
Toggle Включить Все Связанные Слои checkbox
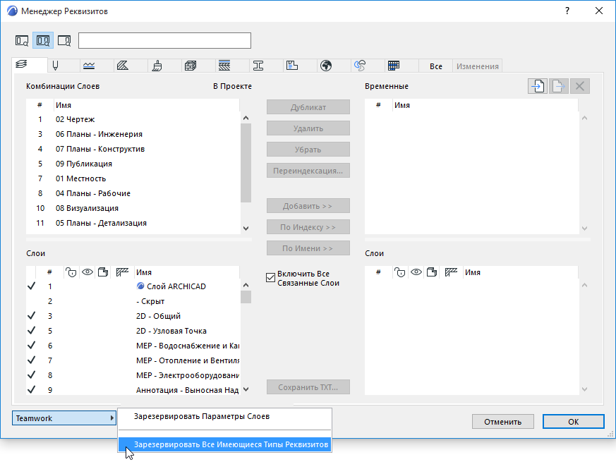click(x=270, y=278)
